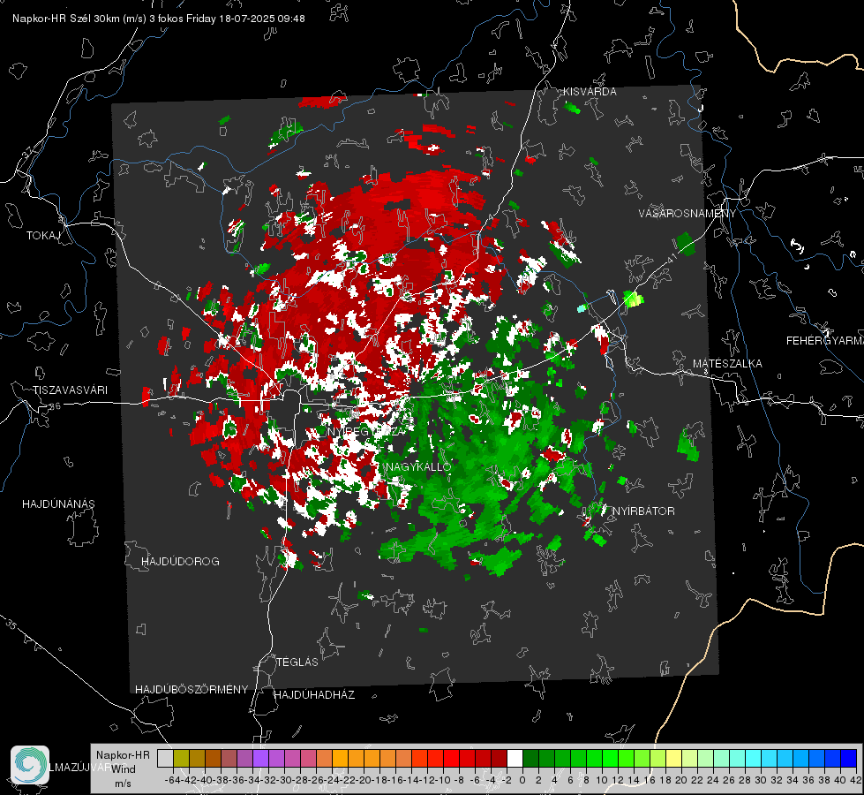Image resolution: width=864 pixels, height=795 pixels.
Task: Select the olive -64 legend swatch
Action: pyautogui.click(x=181, y=759)
